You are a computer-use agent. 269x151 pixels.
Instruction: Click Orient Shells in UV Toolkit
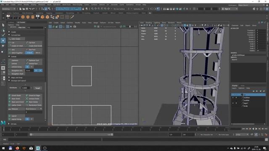(16, 95)
